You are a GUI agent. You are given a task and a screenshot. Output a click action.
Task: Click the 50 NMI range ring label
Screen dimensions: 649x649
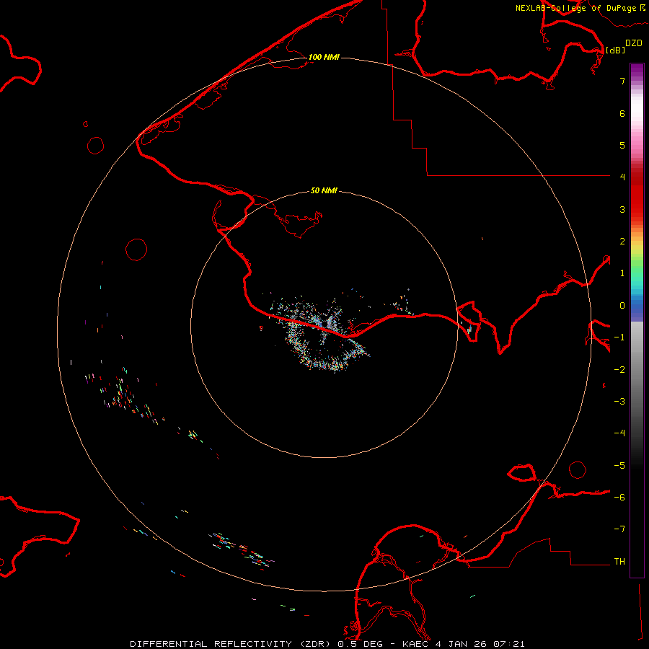pyautogui.click(x=324, y=191)
